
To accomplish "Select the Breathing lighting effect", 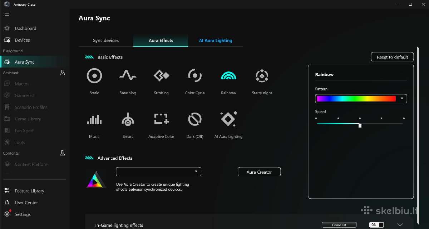I will pyautogui.click(x=128, y=75).
